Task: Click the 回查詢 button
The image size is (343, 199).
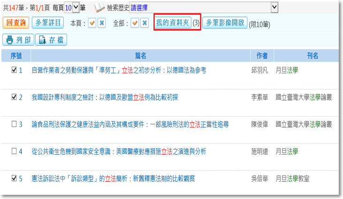Action: (16, 23)
